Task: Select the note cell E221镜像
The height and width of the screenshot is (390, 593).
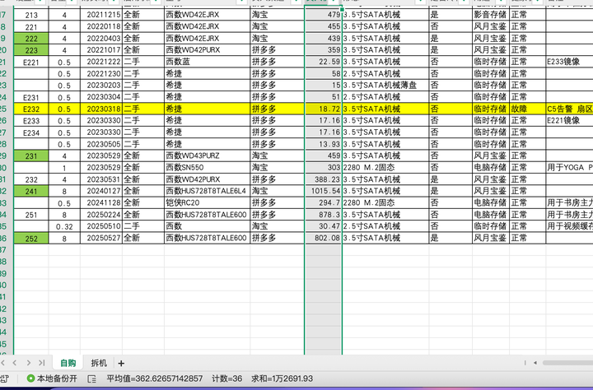Action: 569,121
